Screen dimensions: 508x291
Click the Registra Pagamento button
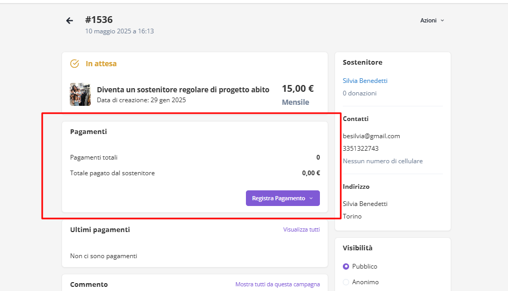pyautogui.click(x=278, y=198)
